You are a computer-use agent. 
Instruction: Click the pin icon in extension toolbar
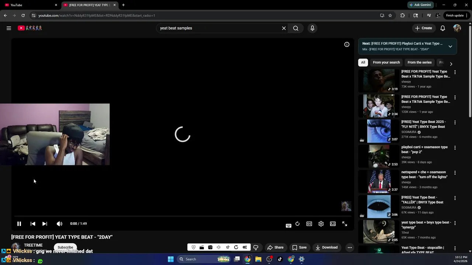coord(228,247)
